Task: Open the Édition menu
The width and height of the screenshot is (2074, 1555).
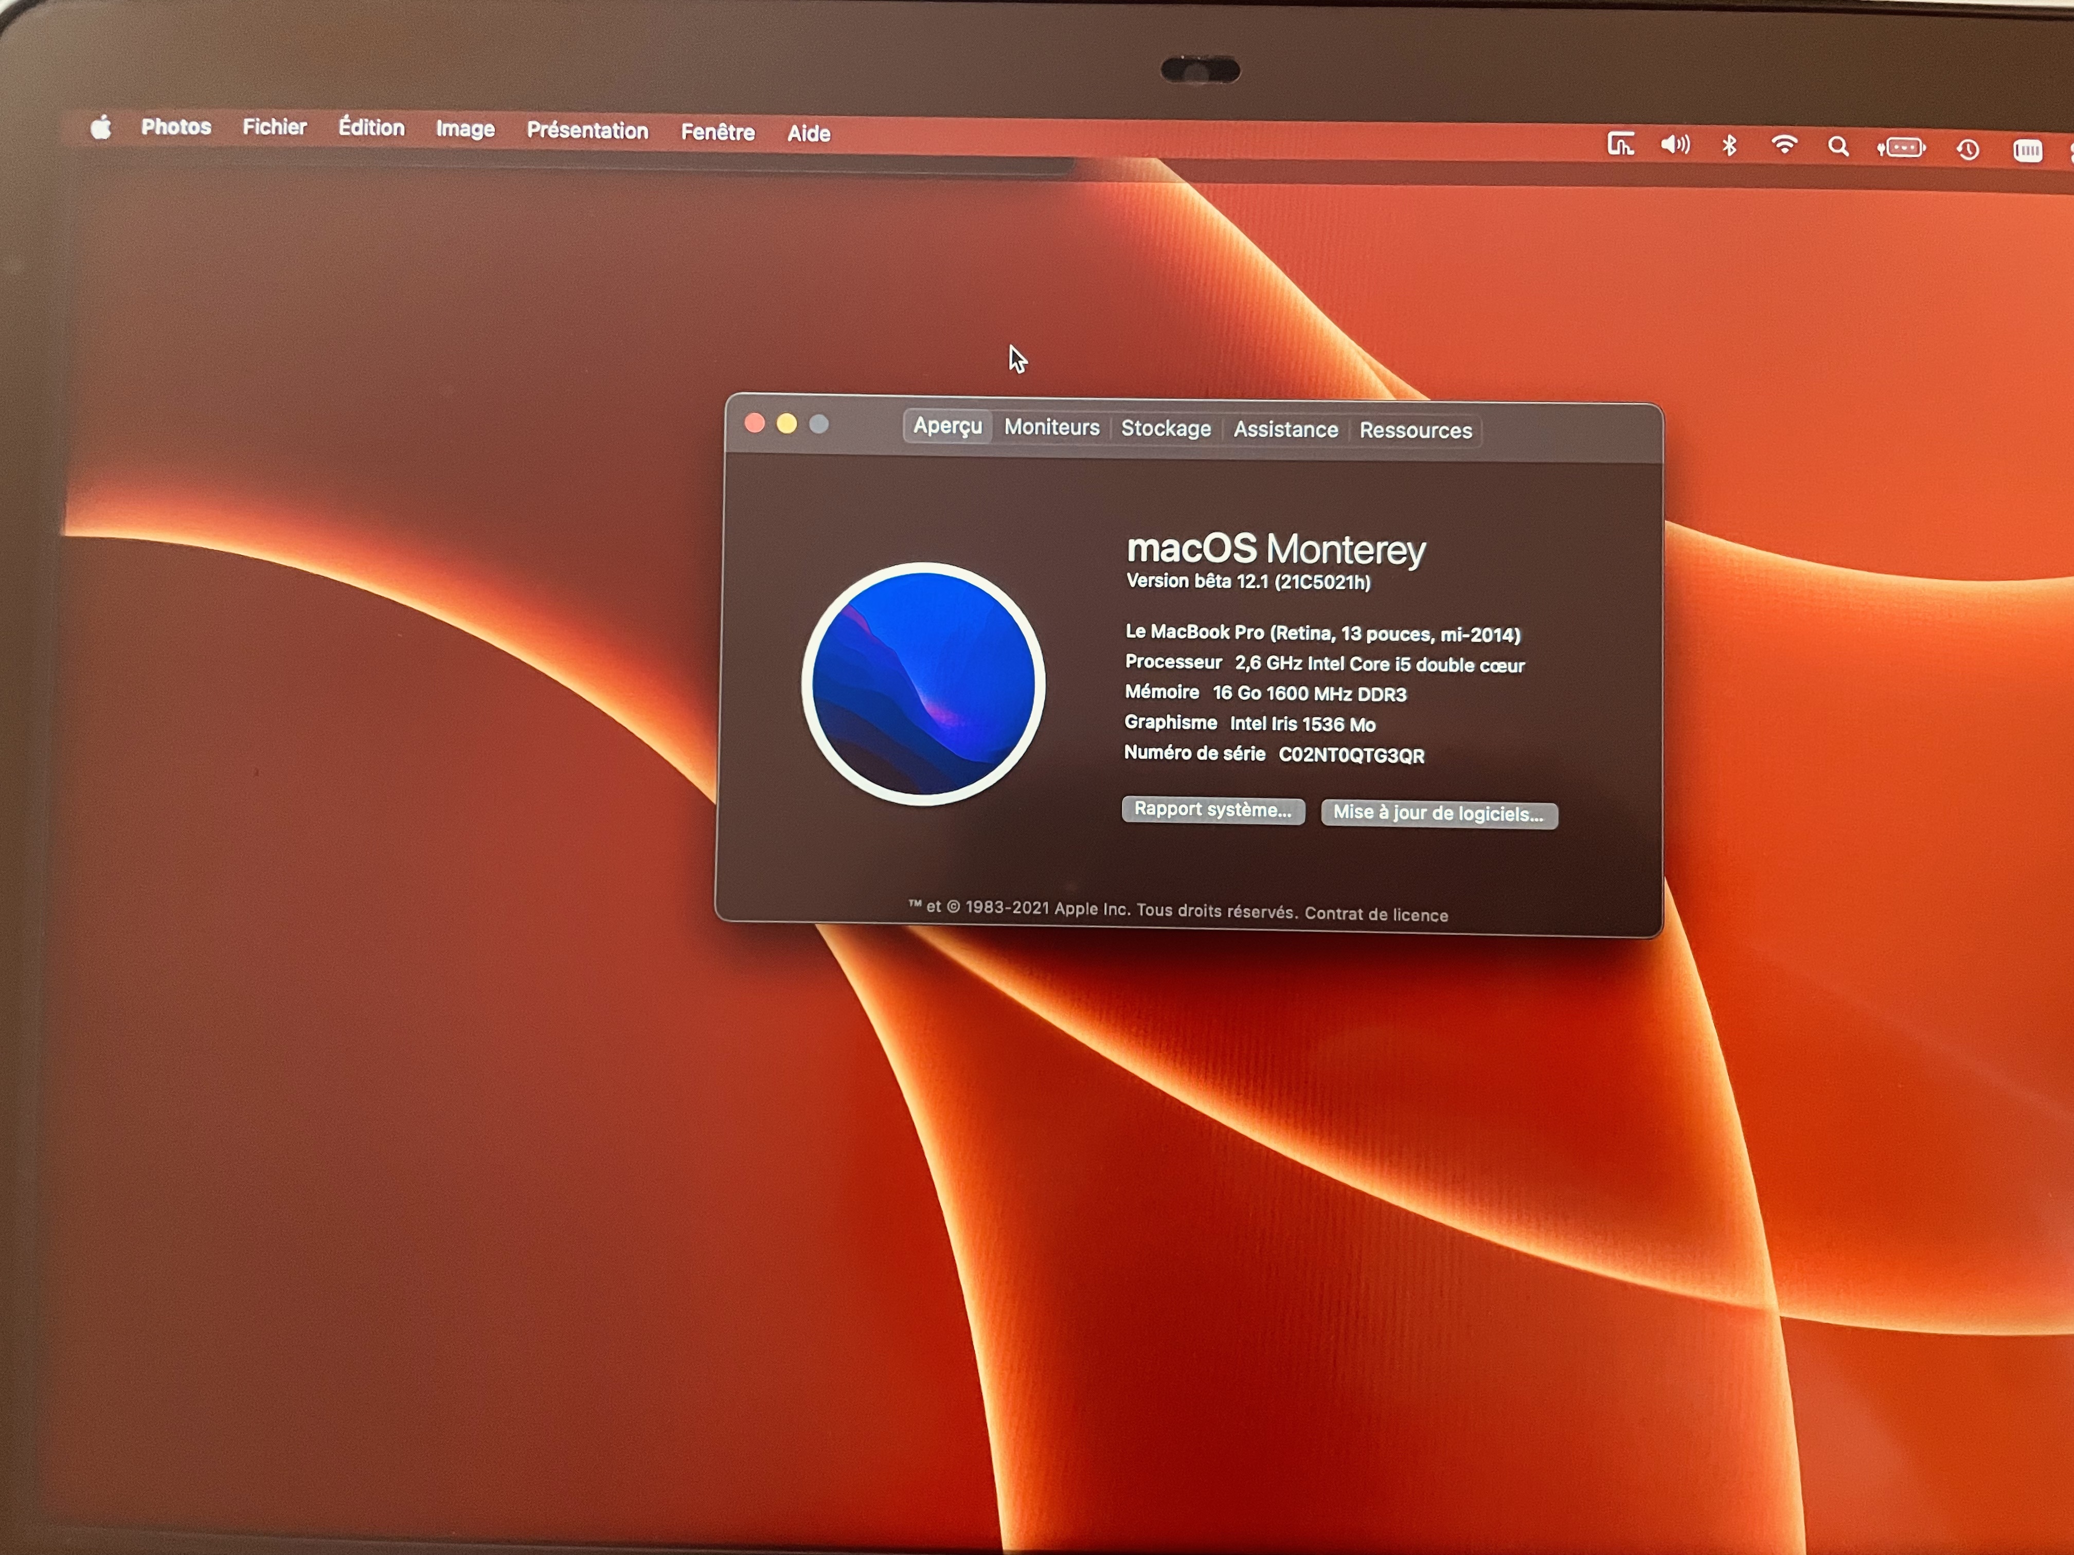Action: click(x=371, y=128)
